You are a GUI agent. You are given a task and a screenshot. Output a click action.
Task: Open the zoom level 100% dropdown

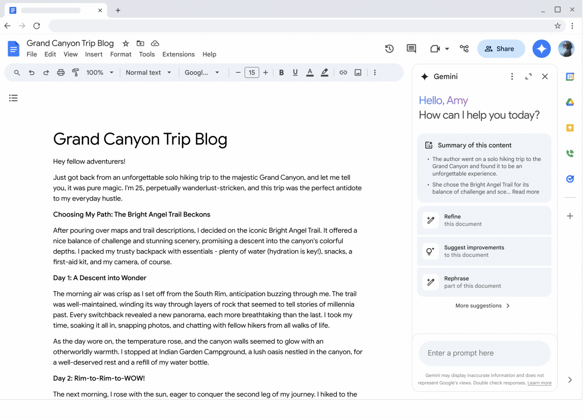(100, 73)
